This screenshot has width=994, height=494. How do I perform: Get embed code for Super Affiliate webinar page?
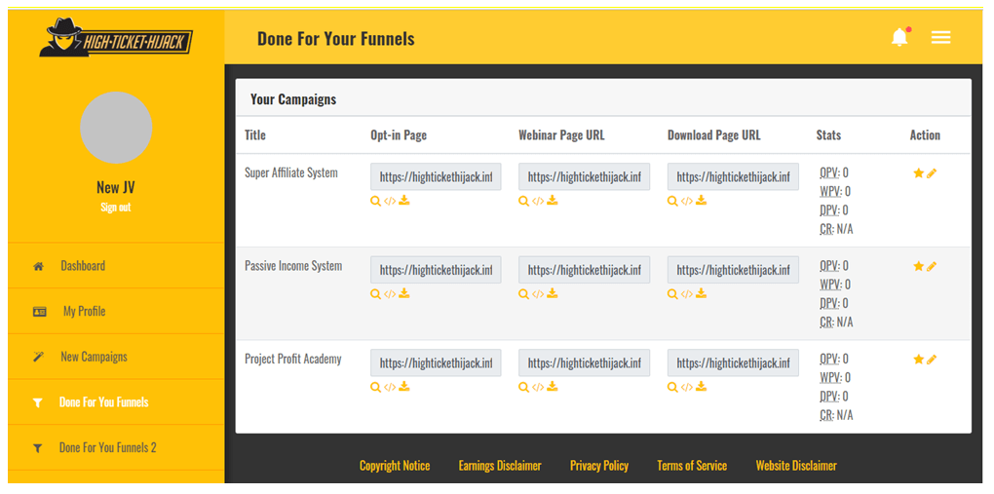click(x=538, y=201)
